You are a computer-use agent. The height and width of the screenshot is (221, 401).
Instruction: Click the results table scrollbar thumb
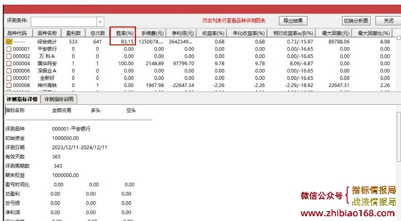click(399, 38)
